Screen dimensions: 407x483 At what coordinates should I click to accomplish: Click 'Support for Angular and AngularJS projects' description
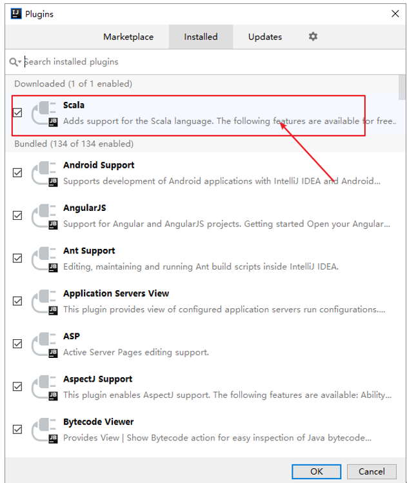(227, 224)
